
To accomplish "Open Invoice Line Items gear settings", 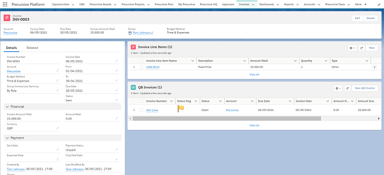I will tap(352, 48).
